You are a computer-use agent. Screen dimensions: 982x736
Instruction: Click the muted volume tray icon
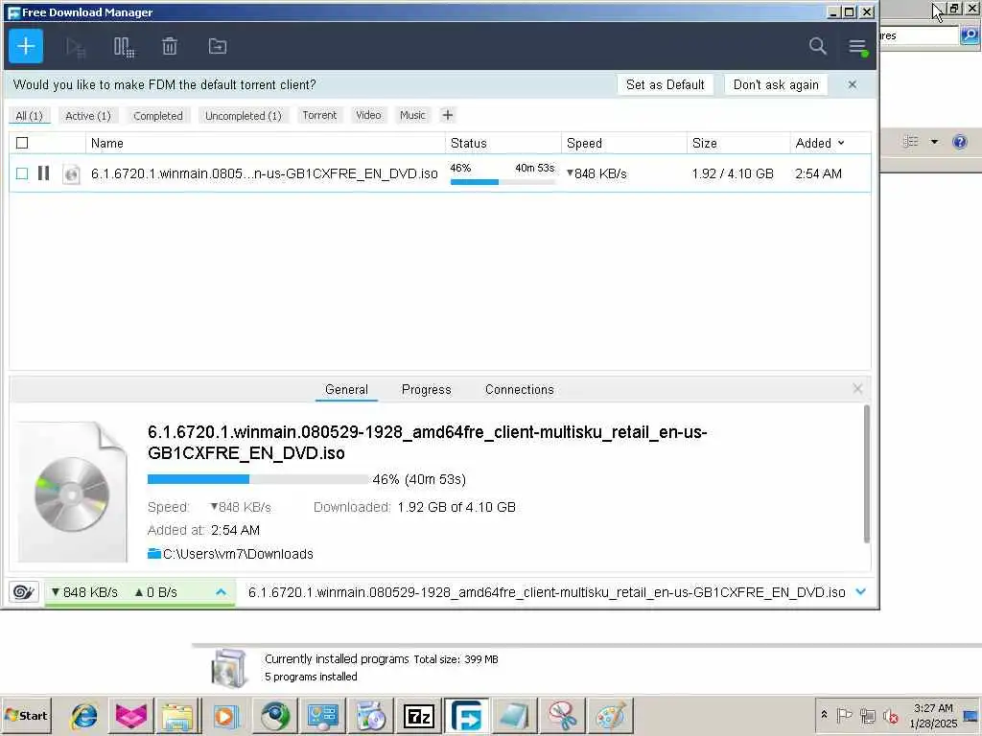click(x=890, y=715)
